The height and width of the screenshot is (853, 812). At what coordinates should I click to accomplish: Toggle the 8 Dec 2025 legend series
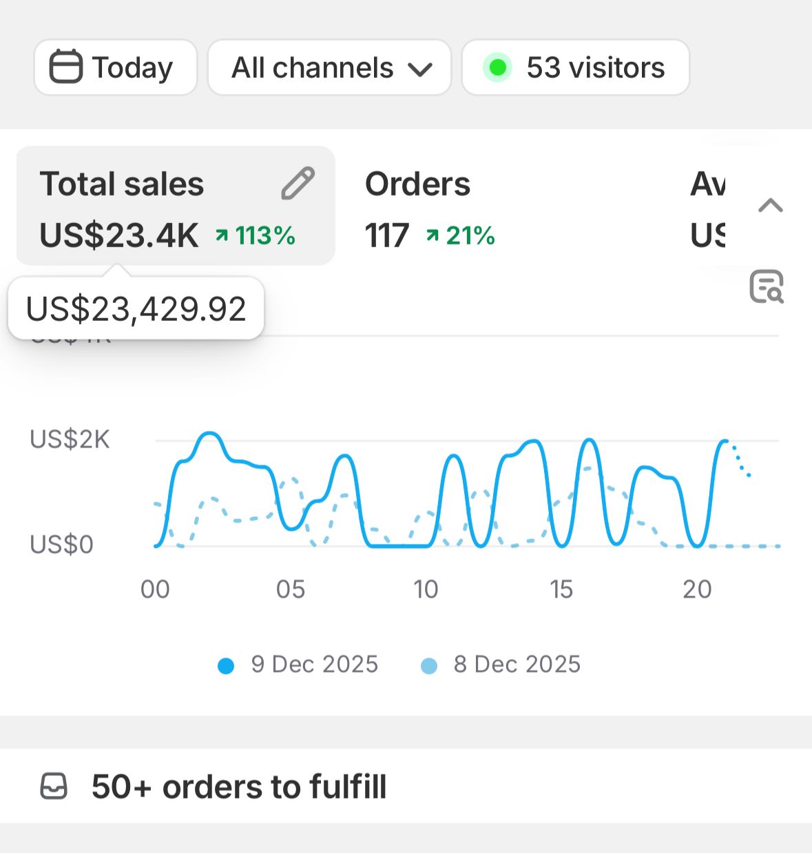(x=501, y=664)
